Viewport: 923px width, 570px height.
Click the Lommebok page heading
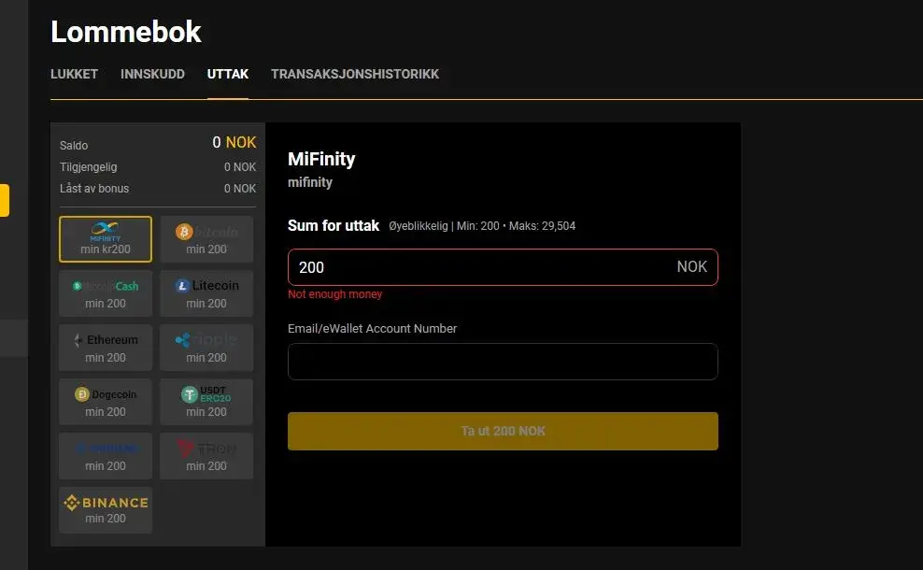(126, 31)
